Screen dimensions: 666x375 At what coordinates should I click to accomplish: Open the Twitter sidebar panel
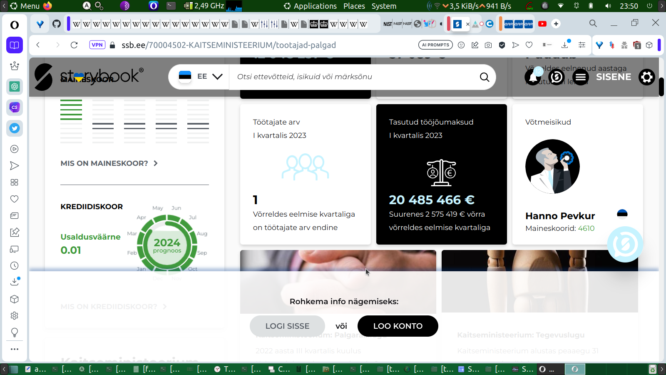[x=15, y=128]
